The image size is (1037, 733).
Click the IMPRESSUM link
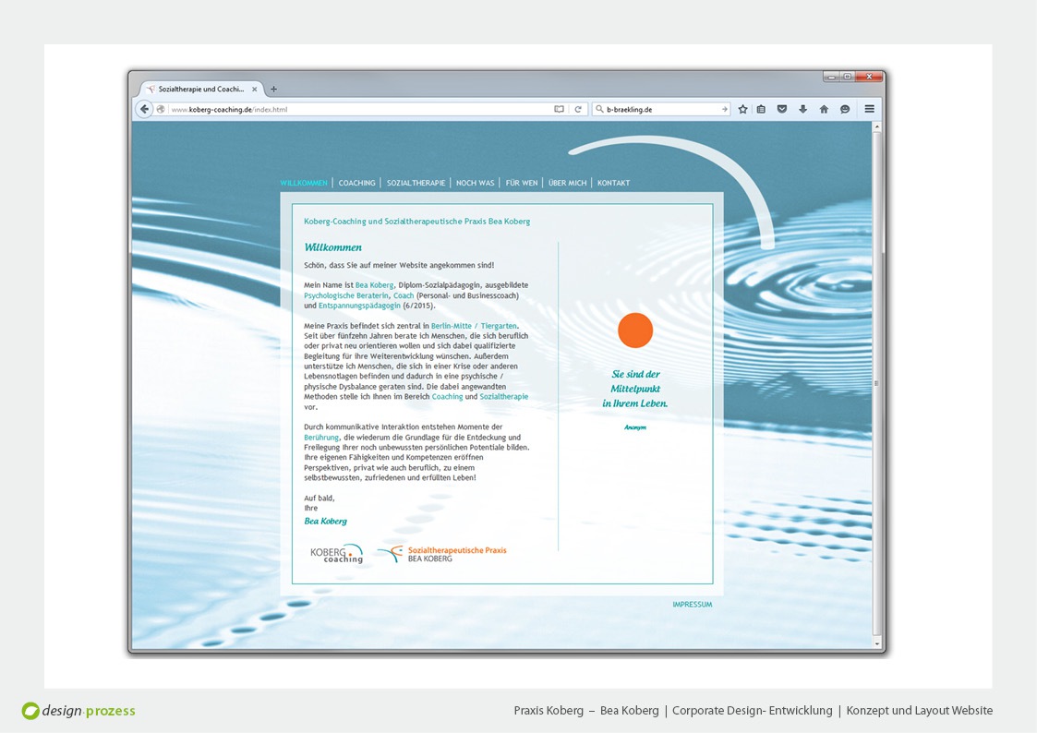(692, 605)
